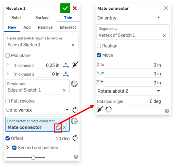The height and width of the screenshot is (167, 175).
Task: Accept Revolve 1 with green checkmark
Action: pos(65,8)
